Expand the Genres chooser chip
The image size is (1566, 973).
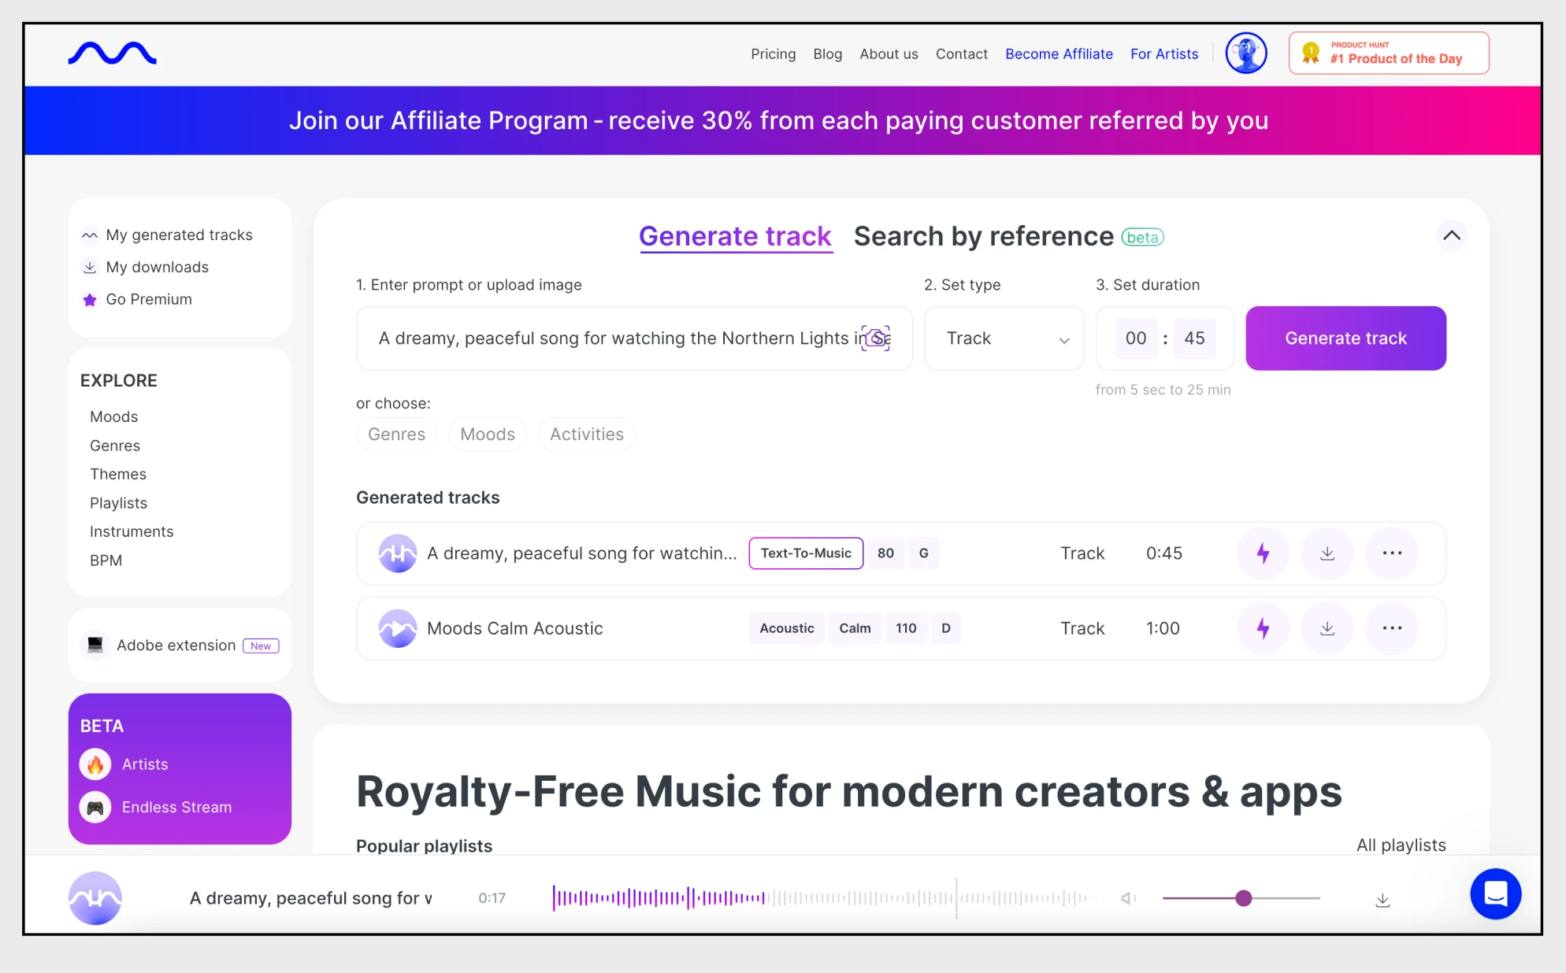coord(396,435)
